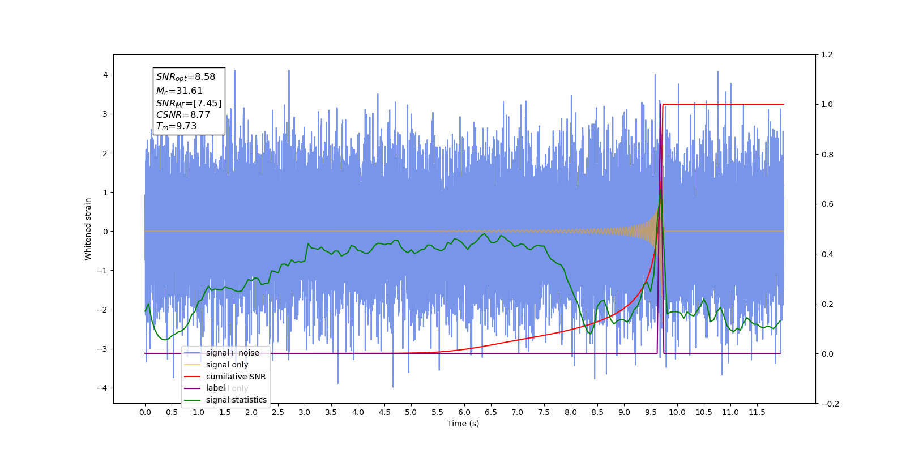Click the blue line sample beside 'signal+ noise'
This screenshot has width=906, height=453.
[193, 353]
